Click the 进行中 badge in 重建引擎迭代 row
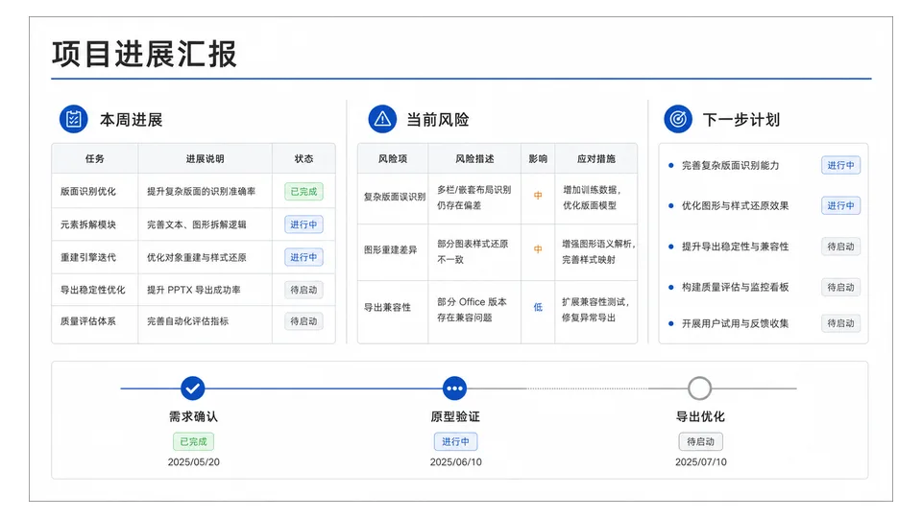The height and width of the screenshot is (518, 922). tap(303, 257)
